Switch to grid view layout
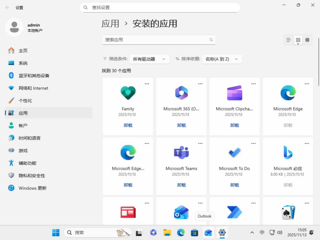320x240 pixels. pyautogui.click(x=298, y=40)
